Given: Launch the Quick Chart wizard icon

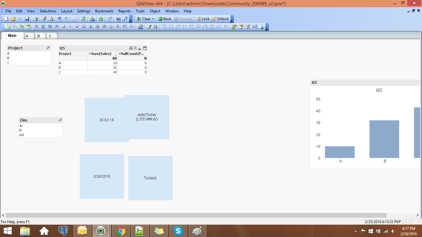Looking at the screenshot, I should pos(92,19).
